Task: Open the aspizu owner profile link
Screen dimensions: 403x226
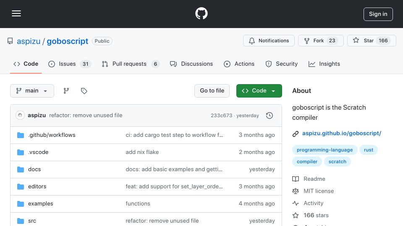Action: [29, 41]
